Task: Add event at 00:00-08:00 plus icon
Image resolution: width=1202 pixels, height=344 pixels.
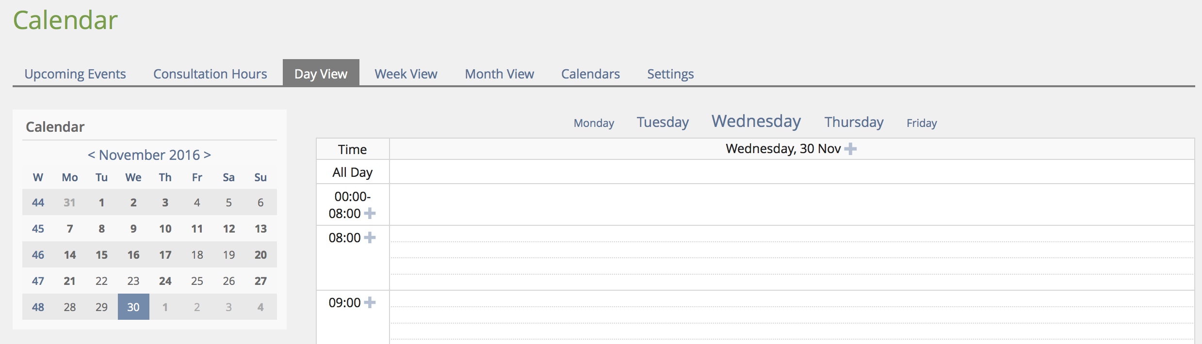Action: (x=370, y=213)
